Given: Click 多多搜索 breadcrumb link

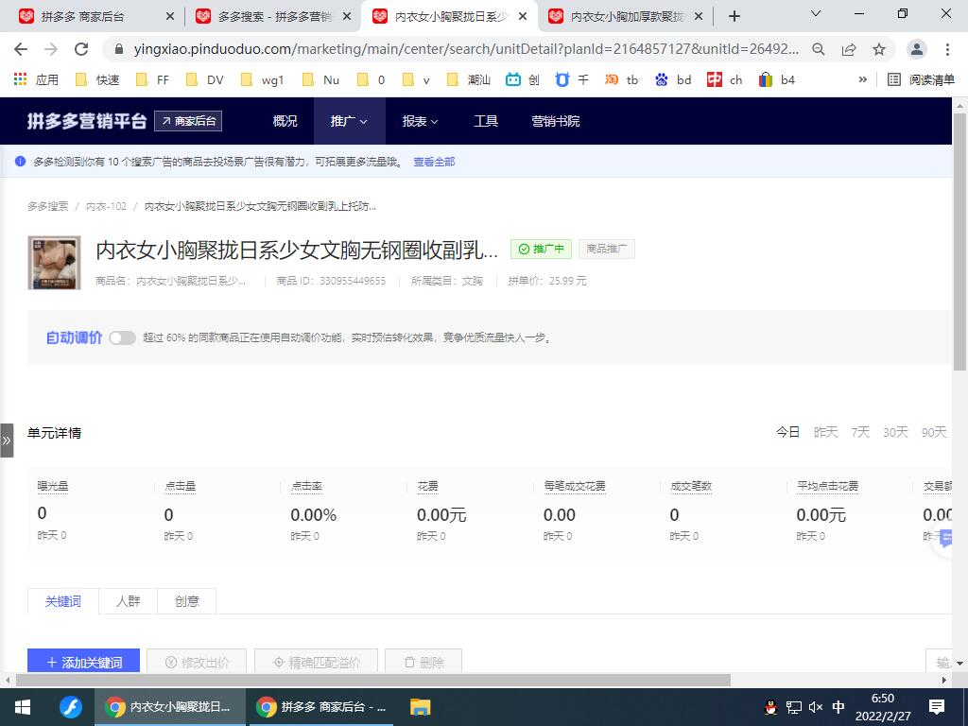Looking at the screenshot, I should [x=47, y=206].
